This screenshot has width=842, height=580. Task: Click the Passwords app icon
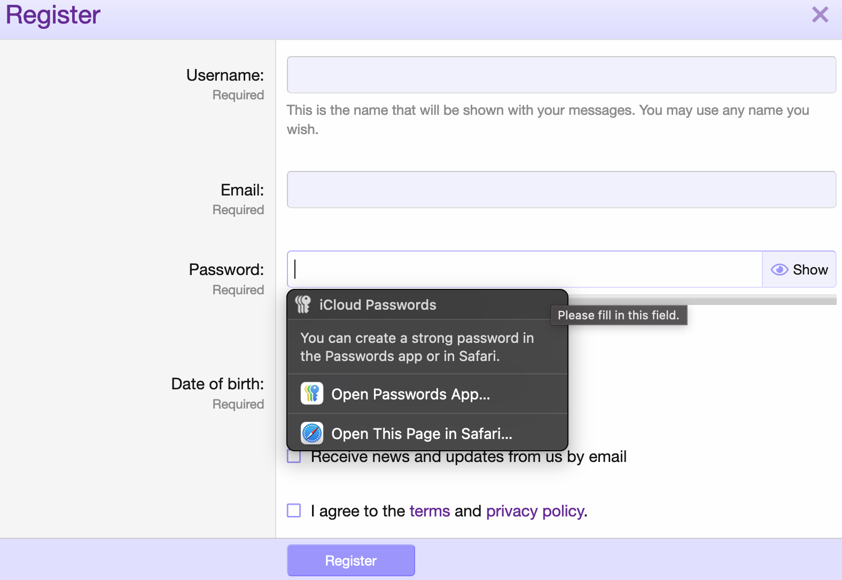tap(312, 394)
